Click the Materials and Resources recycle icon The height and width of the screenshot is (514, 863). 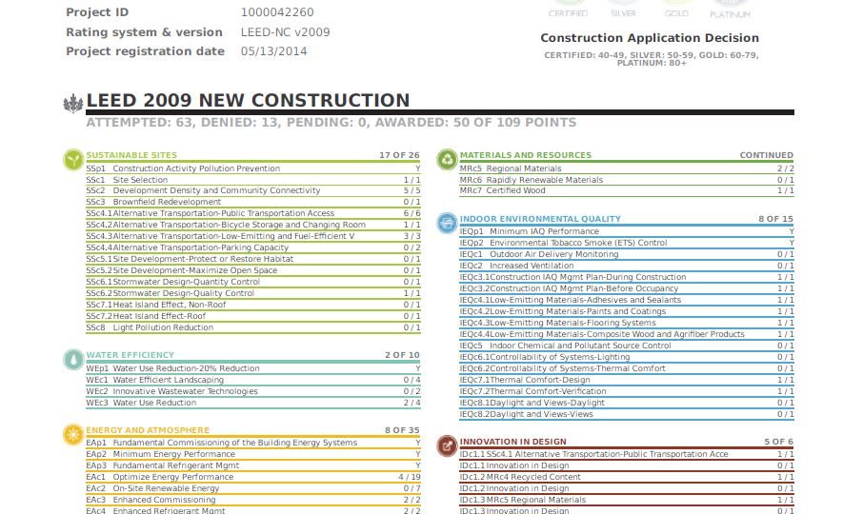(x=448, y=159)
